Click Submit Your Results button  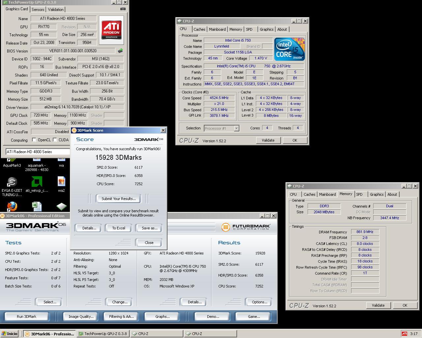pos(119,199)
